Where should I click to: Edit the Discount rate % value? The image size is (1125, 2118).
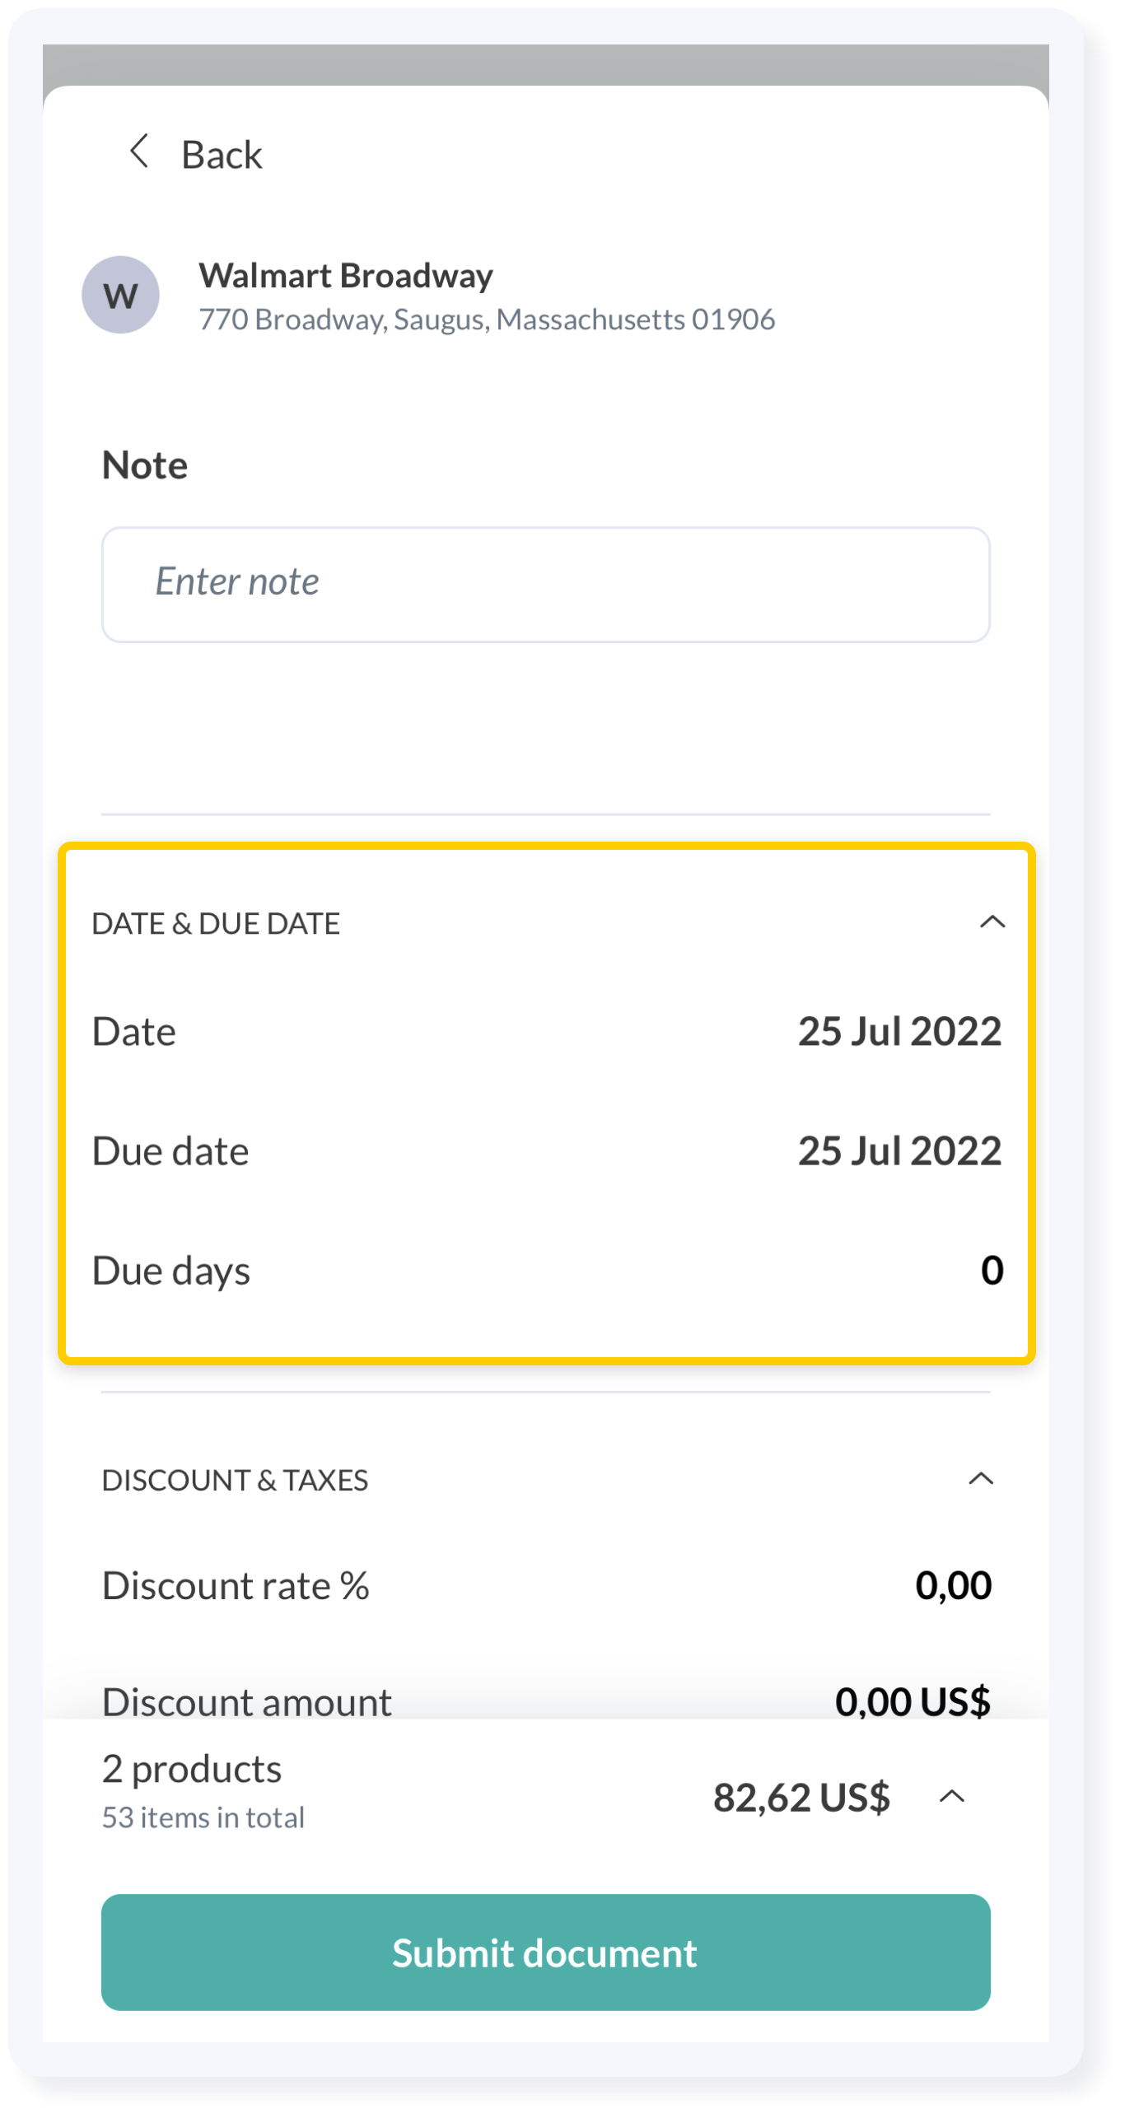click(x=953, y=1586)
